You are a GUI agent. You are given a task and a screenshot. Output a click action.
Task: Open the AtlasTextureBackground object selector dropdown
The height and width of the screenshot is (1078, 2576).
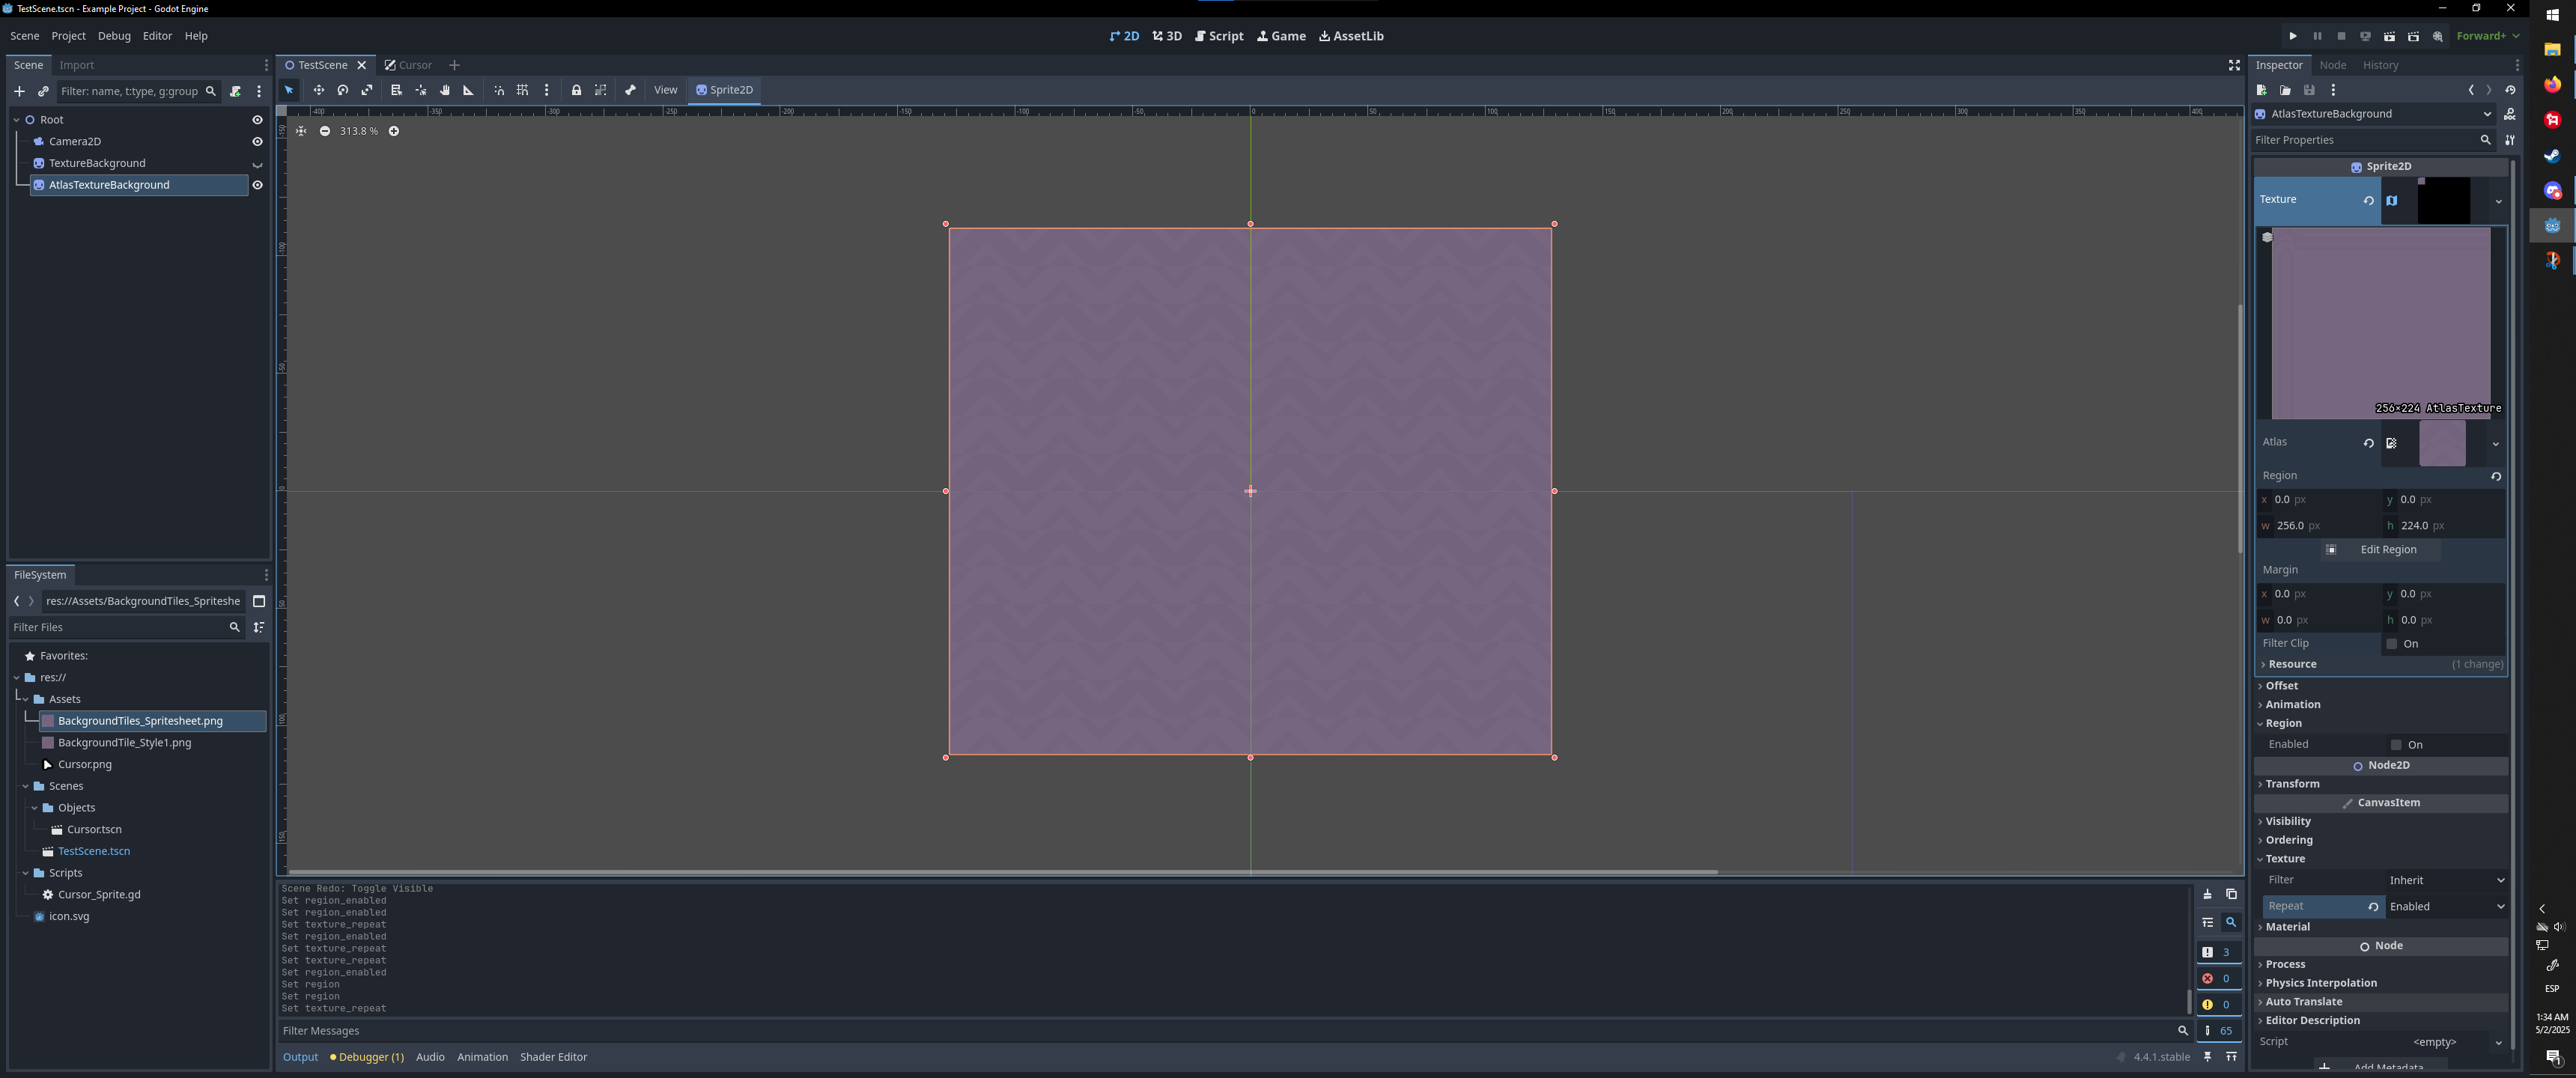pos(2374,114)
